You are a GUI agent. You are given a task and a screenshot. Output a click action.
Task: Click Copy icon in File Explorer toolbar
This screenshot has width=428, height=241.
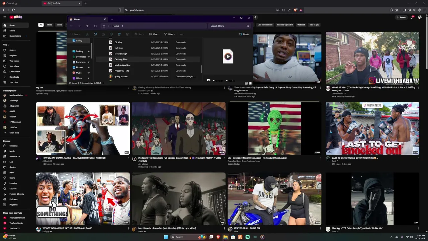click(95, 34)
